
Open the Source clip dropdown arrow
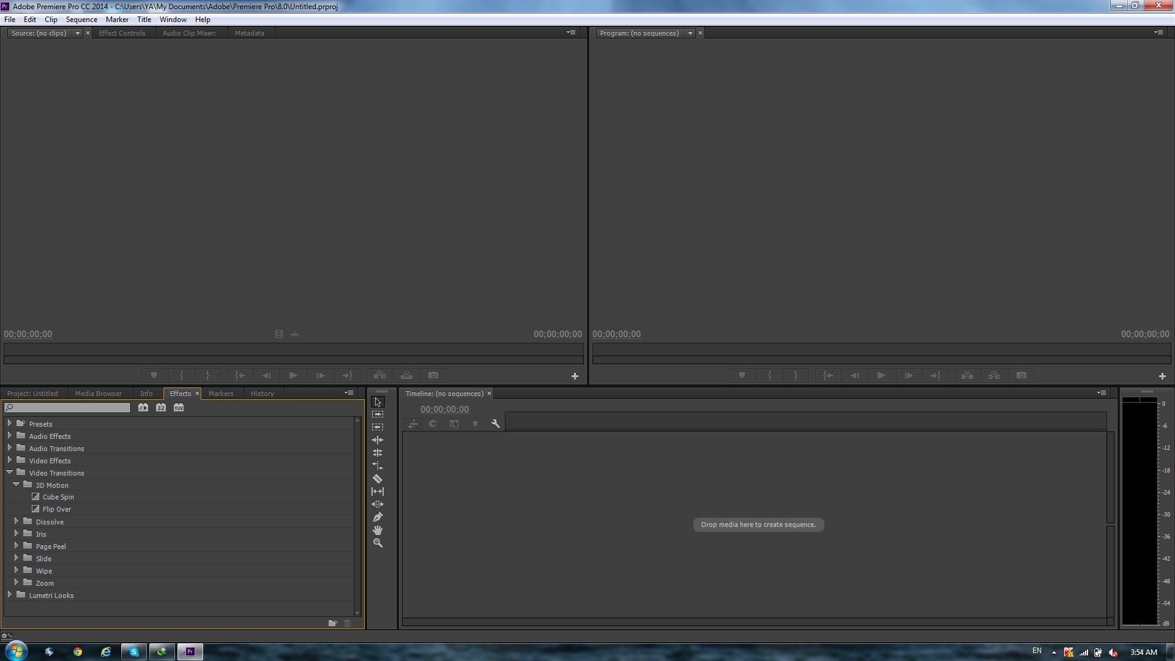tap(78, 33)
